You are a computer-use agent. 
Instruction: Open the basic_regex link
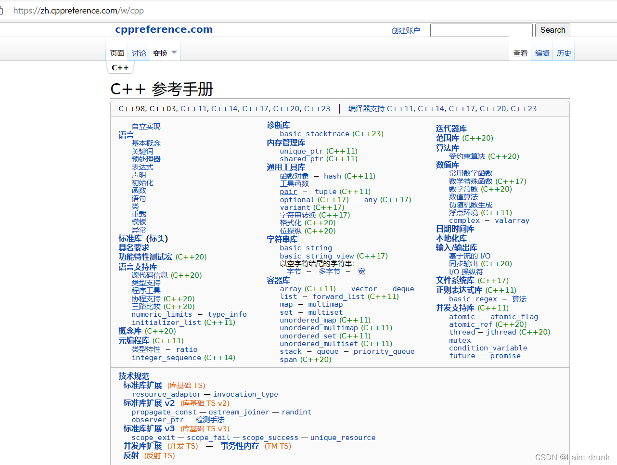(473, 299)
